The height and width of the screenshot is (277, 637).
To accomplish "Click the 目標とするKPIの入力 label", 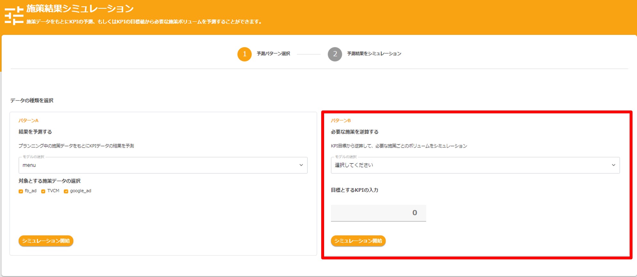I will pos(354,190).
